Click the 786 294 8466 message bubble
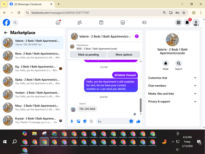This screenshot has width=205, height=154. click(87, 109)
